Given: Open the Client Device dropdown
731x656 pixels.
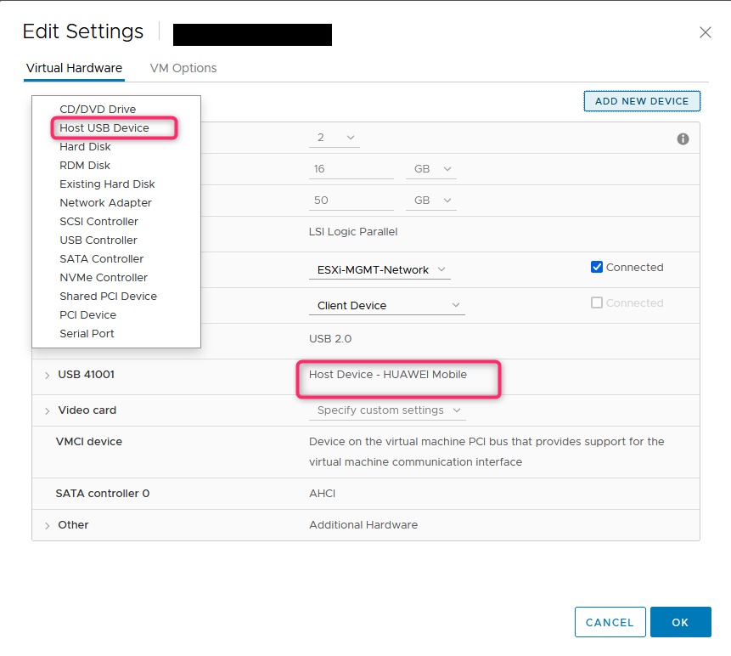Looking at the screenshot, I should coord(385,306).
